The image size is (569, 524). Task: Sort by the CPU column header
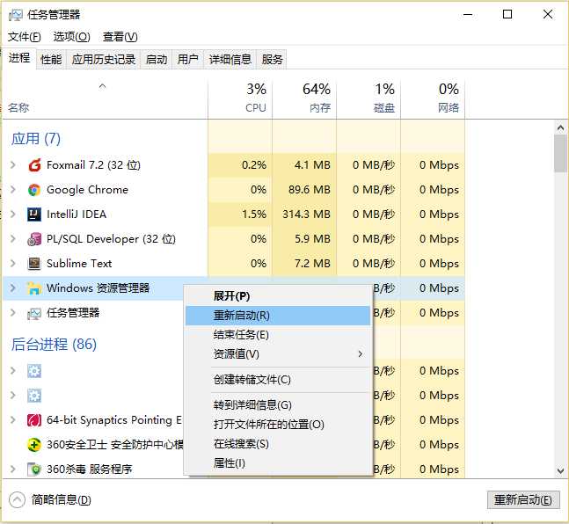pos(240,98)
